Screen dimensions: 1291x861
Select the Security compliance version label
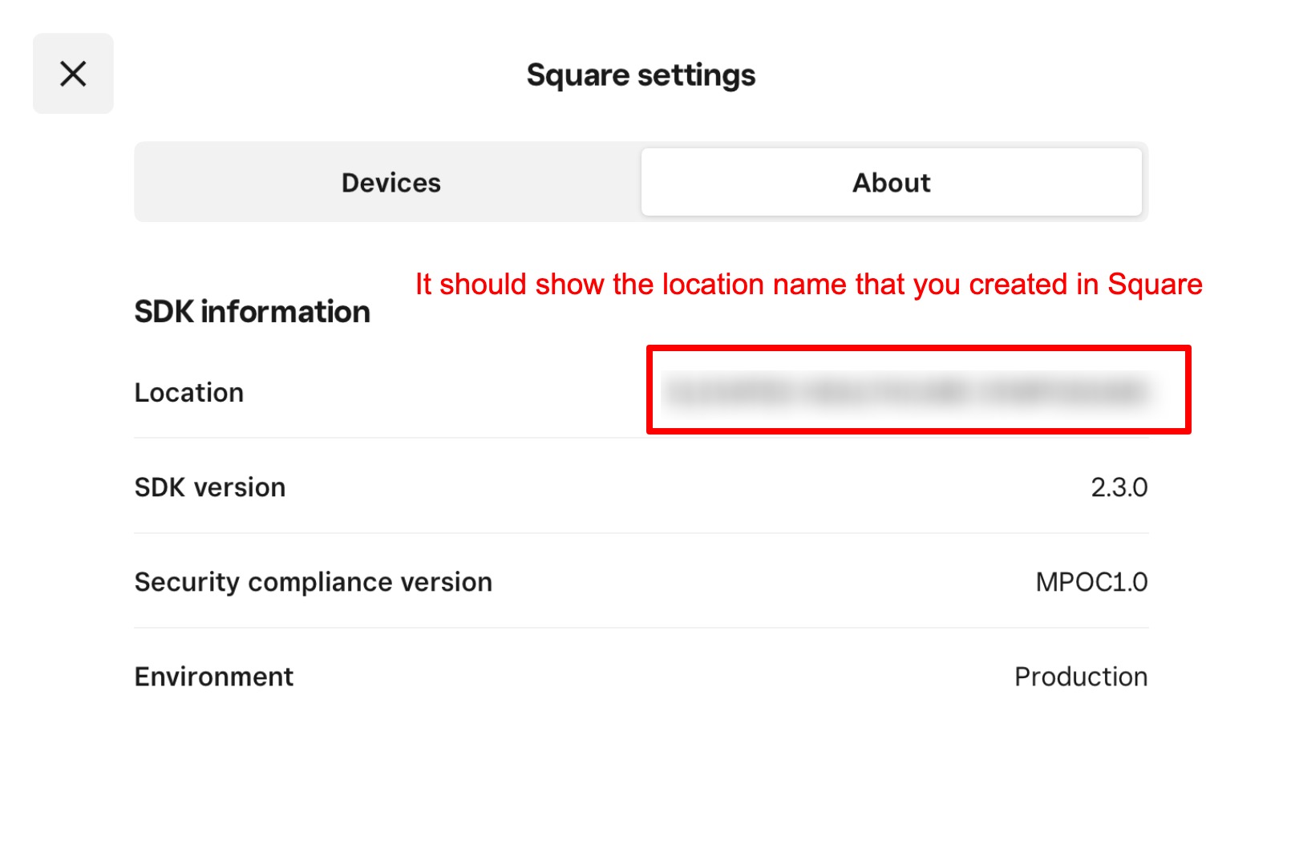click(314, 582)
